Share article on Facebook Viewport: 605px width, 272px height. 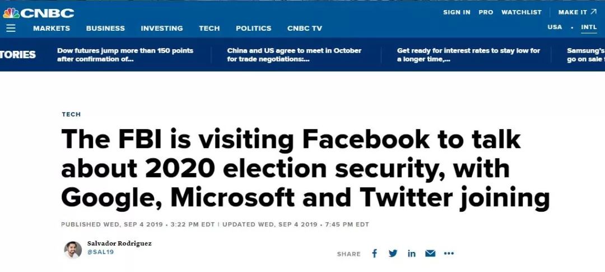click(374, 253)
